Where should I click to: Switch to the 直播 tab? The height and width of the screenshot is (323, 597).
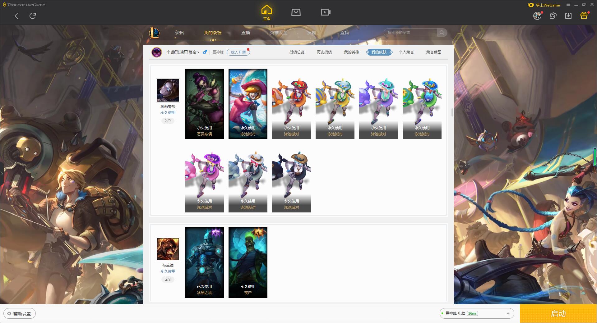[x=246, y=33]
